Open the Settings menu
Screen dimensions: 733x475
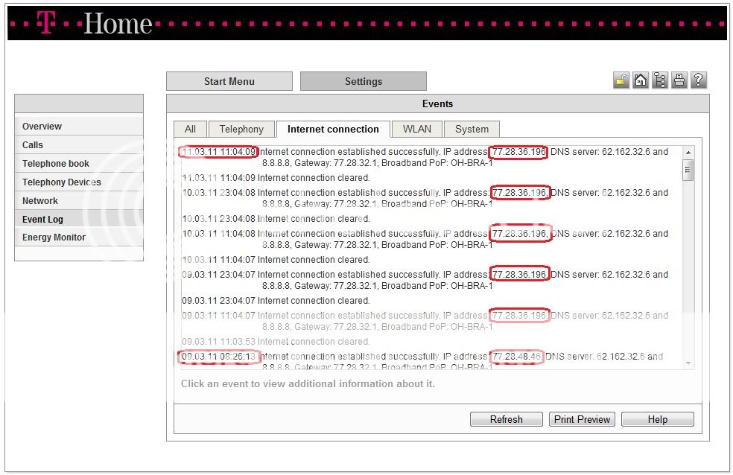(x=364, y=82)
